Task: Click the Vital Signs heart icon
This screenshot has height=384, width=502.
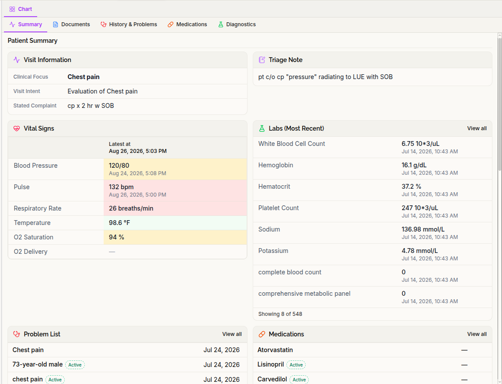Action: [x=17, y=128]
